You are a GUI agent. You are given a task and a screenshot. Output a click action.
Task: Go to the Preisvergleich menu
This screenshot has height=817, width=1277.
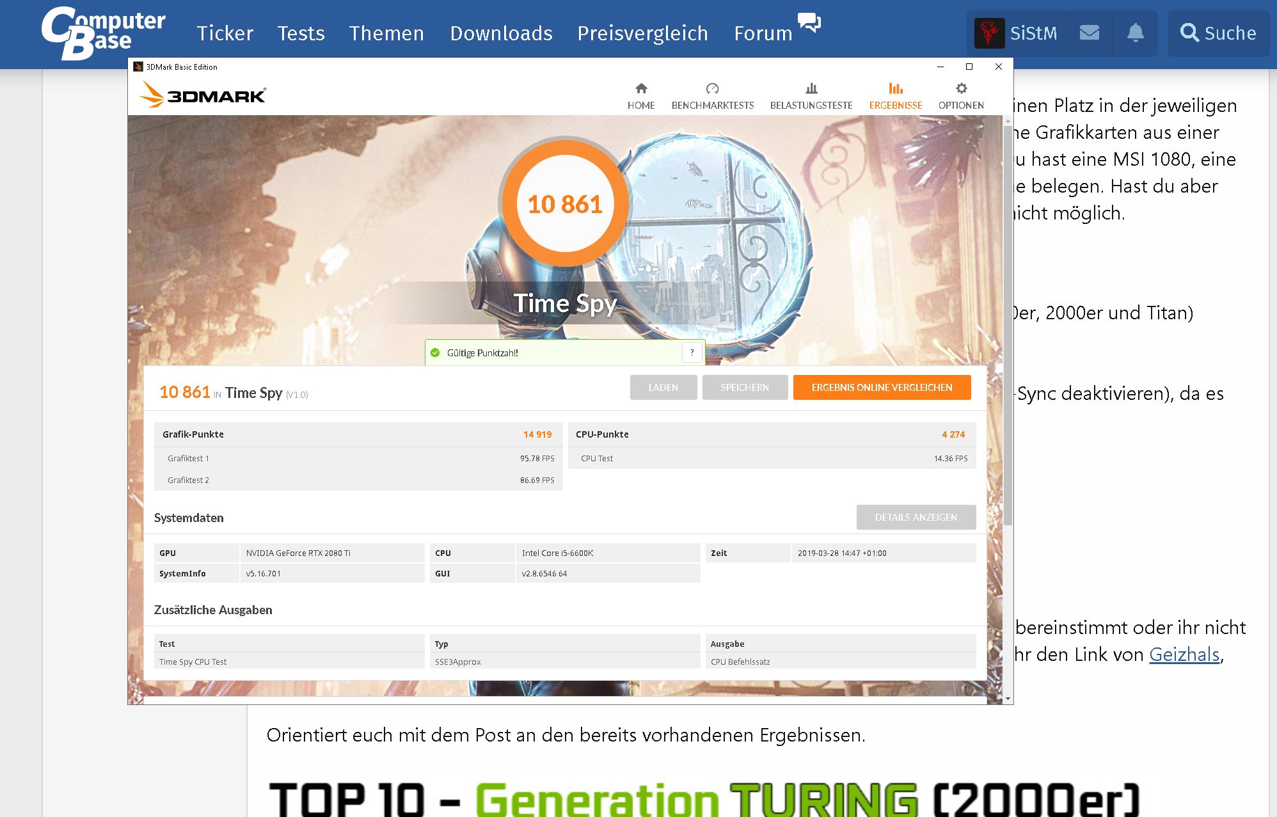[642, 33]
